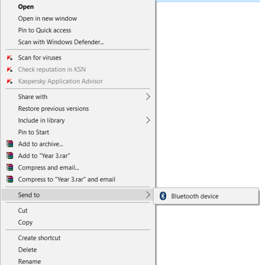Expand the Send to submenu arrow
Viewport: 260px width, 265px height.
tap(148, 195)
